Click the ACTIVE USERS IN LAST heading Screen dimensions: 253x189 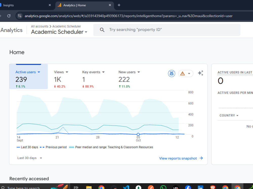(x=235, y=73)
